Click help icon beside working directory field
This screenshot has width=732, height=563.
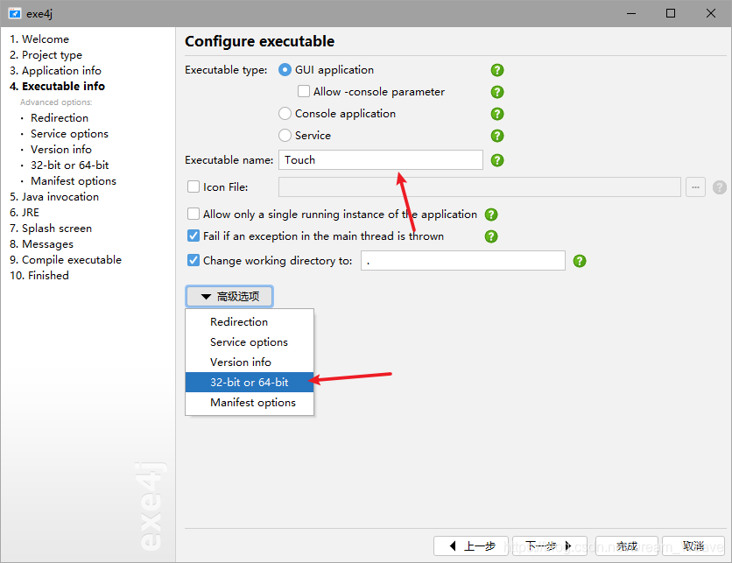click(x=579, y=261)
